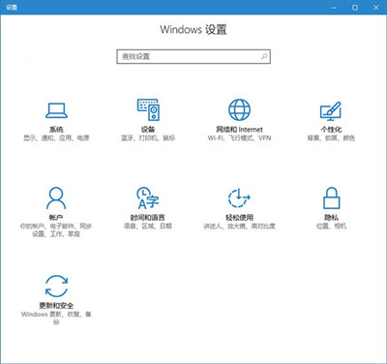Click the 设备 label
The image size is (387, 364).
[x=148, y=130]
